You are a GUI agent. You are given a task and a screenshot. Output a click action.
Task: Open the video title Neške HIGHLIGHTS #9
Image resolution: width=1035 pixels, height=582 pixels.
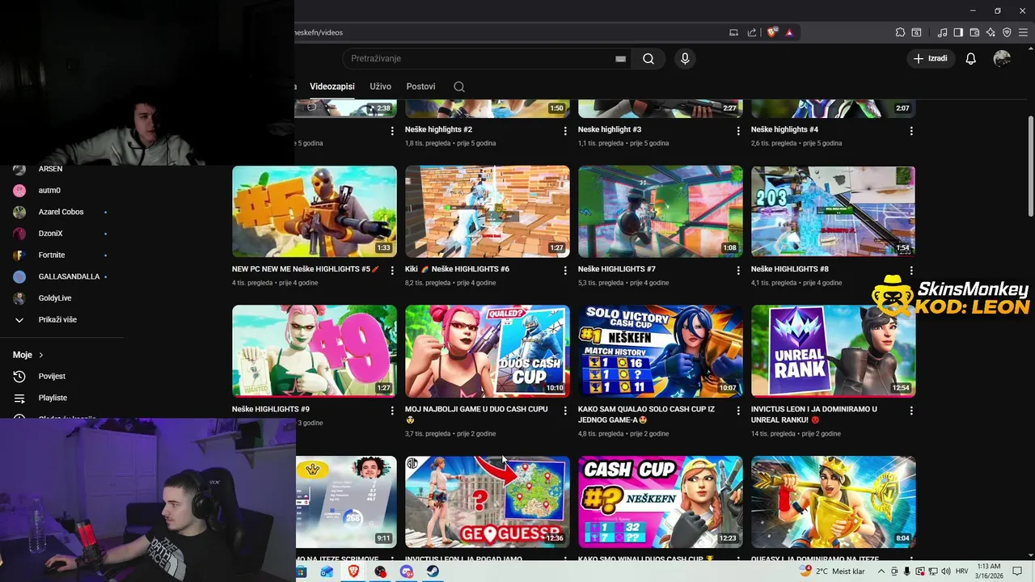coord(271,410)
